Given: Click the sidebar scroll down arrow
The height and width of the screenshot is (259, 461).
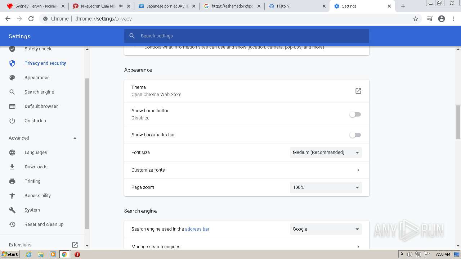Looking at the screenshot, I should click(87, 246).
